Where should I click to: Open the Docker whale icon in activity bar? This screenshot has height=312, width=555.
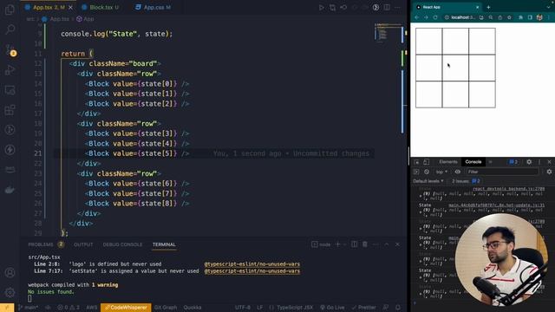10,190
